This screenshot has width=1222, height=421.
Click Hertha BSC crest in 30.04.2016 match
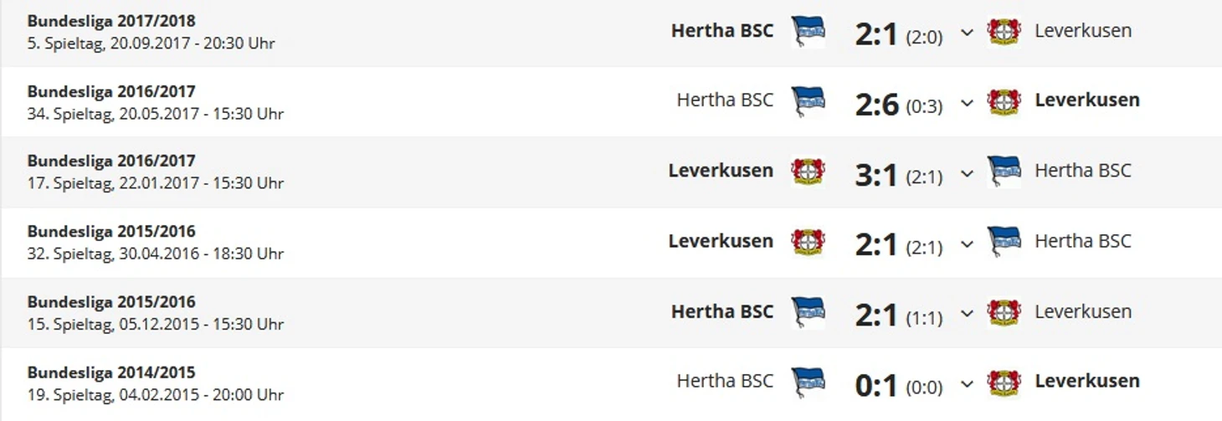pyautogui.click(x=1004, y=242)
